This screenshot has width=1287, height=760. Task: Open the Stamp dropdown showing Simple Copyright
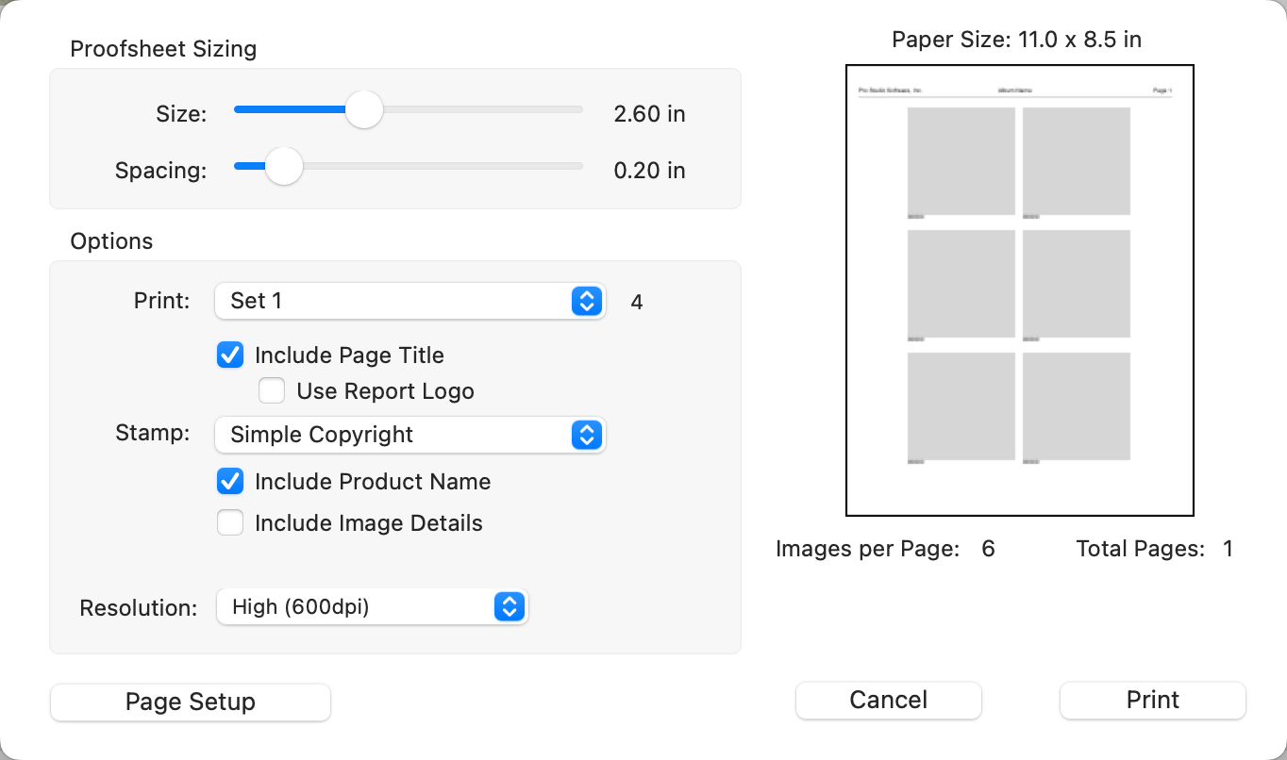[x=396, y=435]
